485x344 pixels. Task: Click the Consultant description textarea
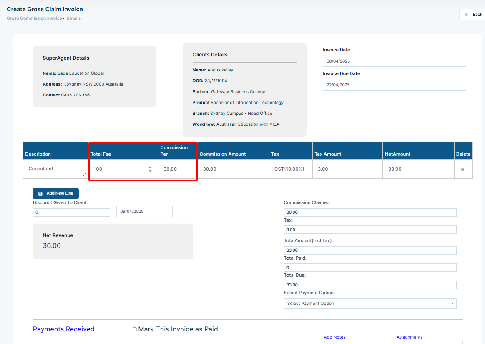coord(56,169)
